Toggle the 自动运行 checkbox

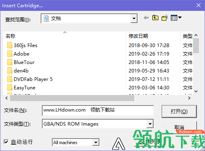point(6,142)
